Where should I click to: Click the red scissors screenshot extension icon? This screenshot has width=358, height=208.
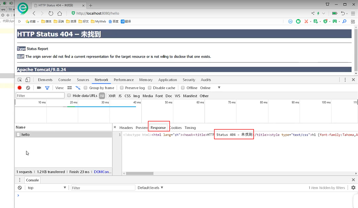click(x=306, y=21)
